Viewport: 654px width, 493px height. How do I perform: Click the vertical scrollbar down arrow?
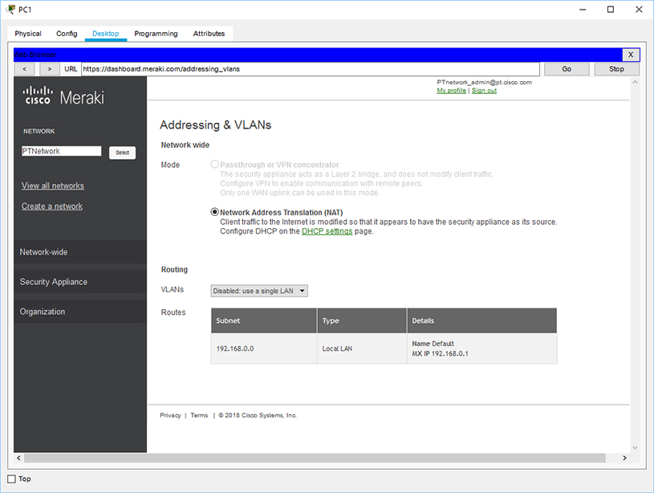tap(635, 447)
